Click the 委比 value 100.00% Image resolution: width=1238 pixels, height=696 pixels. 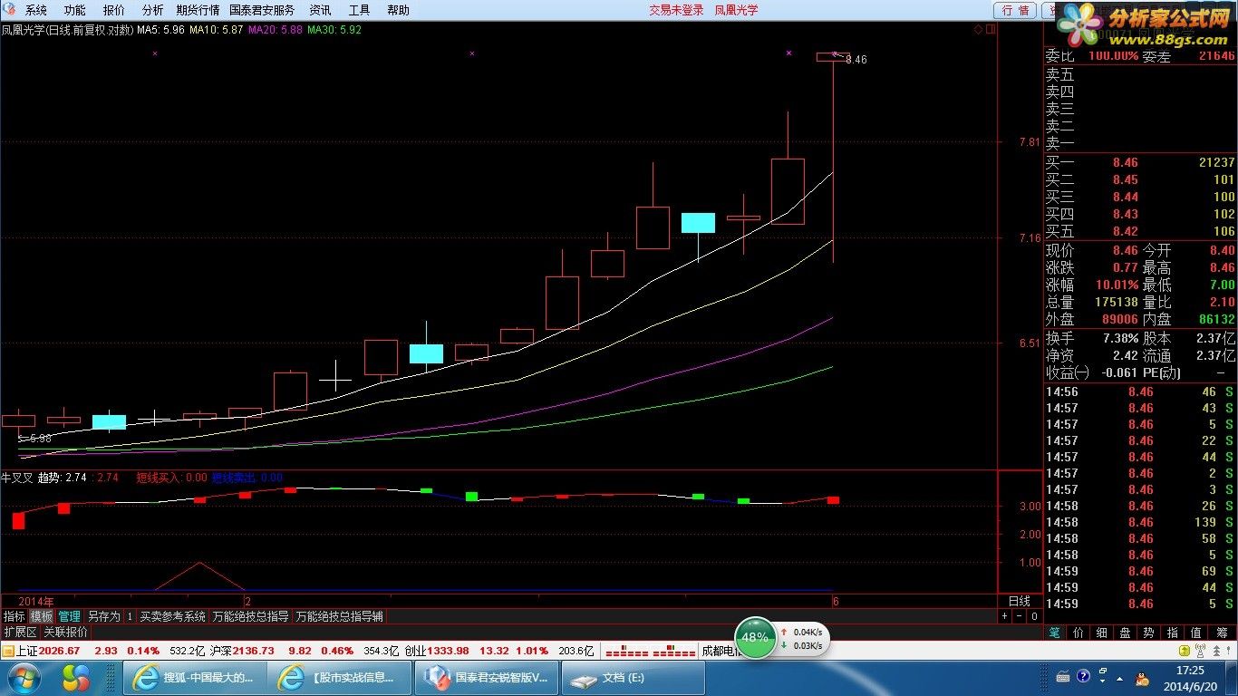1113,56
